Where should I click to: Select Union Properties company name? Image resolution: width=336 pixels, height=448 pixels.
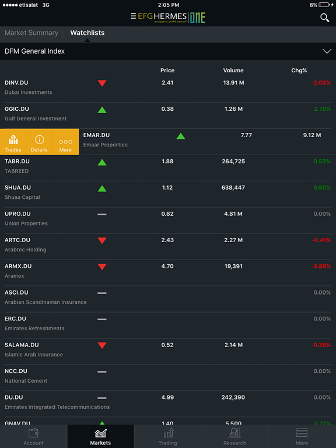(26, 223)
